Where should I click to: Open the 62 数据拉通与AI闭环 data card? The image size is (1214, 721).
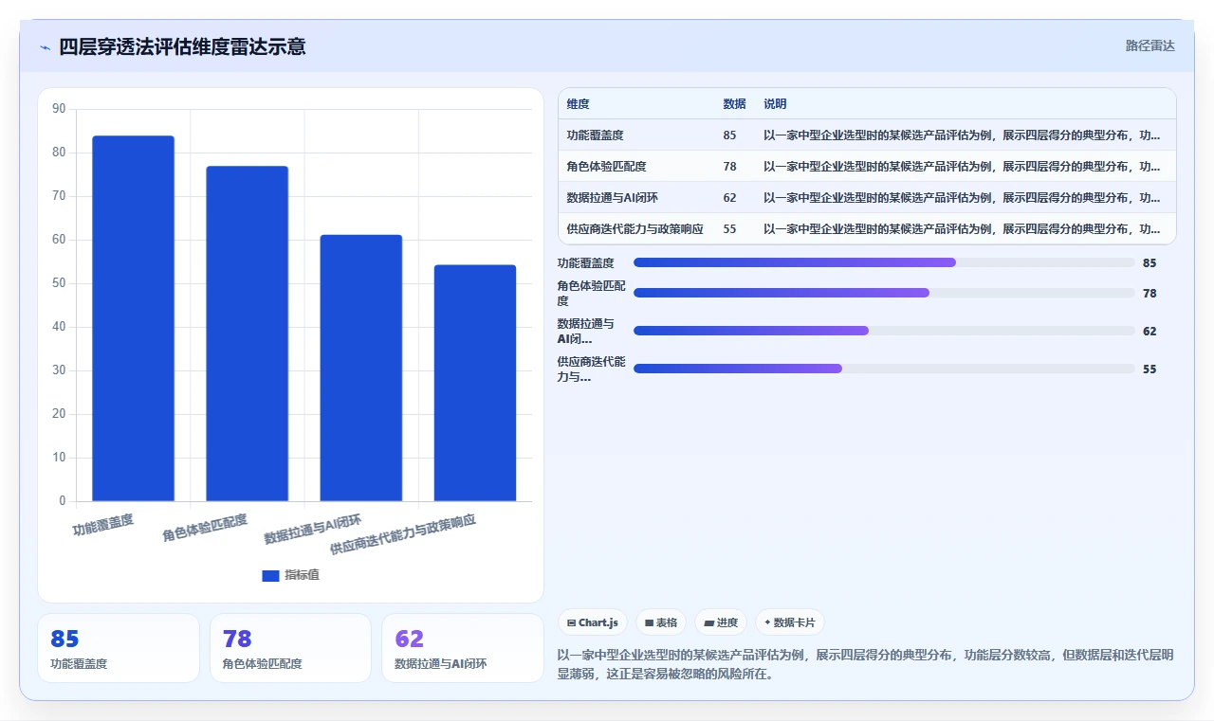[463, 648]
